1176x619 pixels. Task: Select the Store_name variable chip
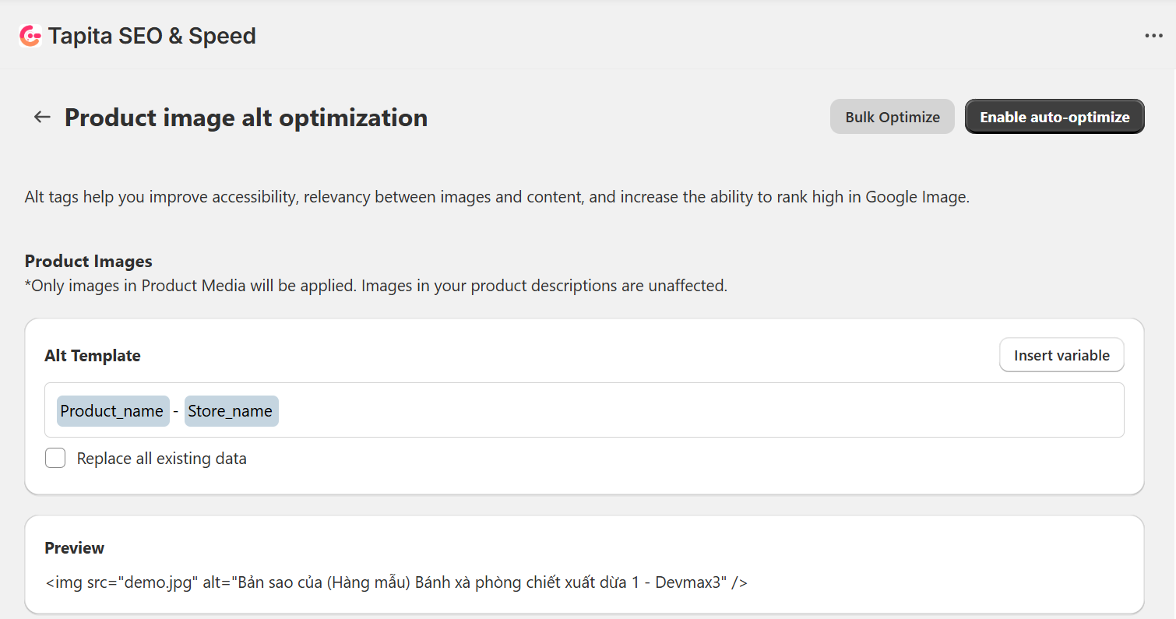click(231, 411)
